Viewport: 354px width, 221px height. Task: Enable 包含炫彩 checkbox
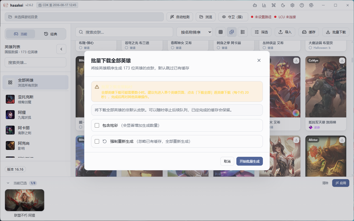coord(97,125)
